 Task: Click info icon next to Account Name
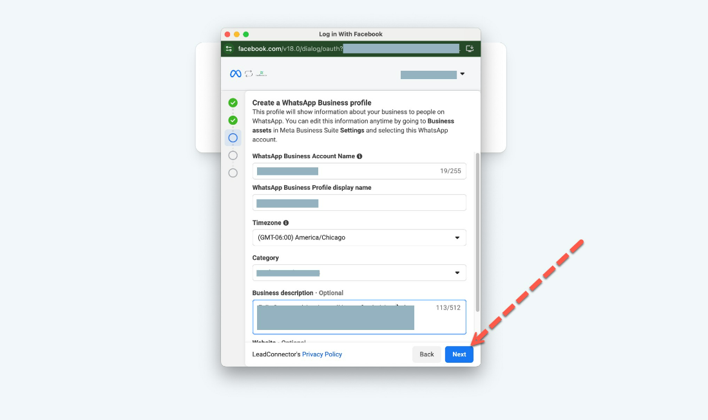coord(359,156)
